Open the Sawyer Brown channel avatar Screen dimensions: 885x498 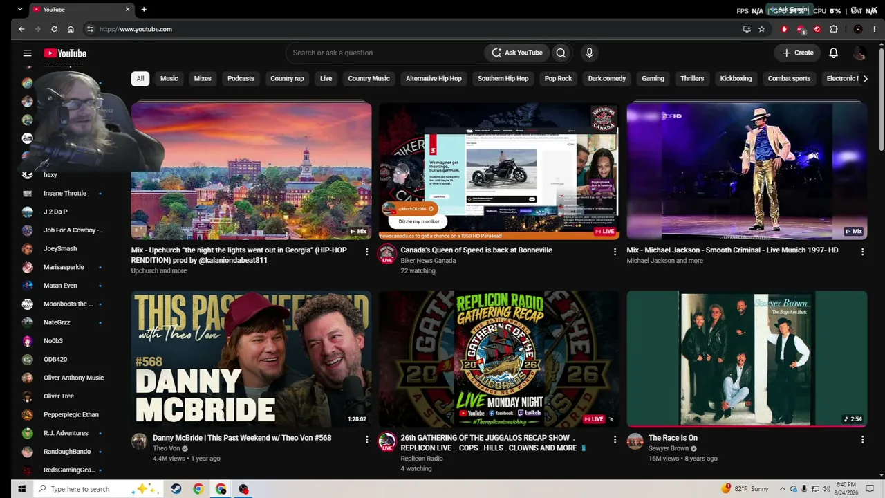[635, 441]
